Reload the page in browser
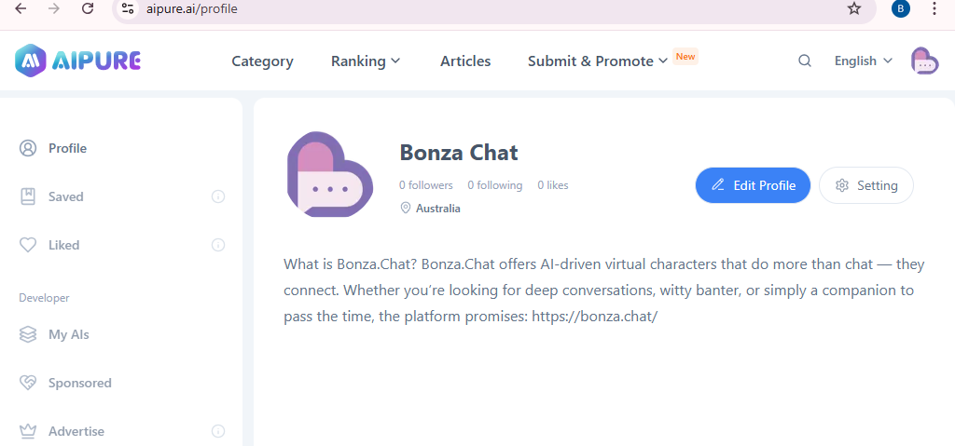This screenshot has width=955, height=446. 88,8
